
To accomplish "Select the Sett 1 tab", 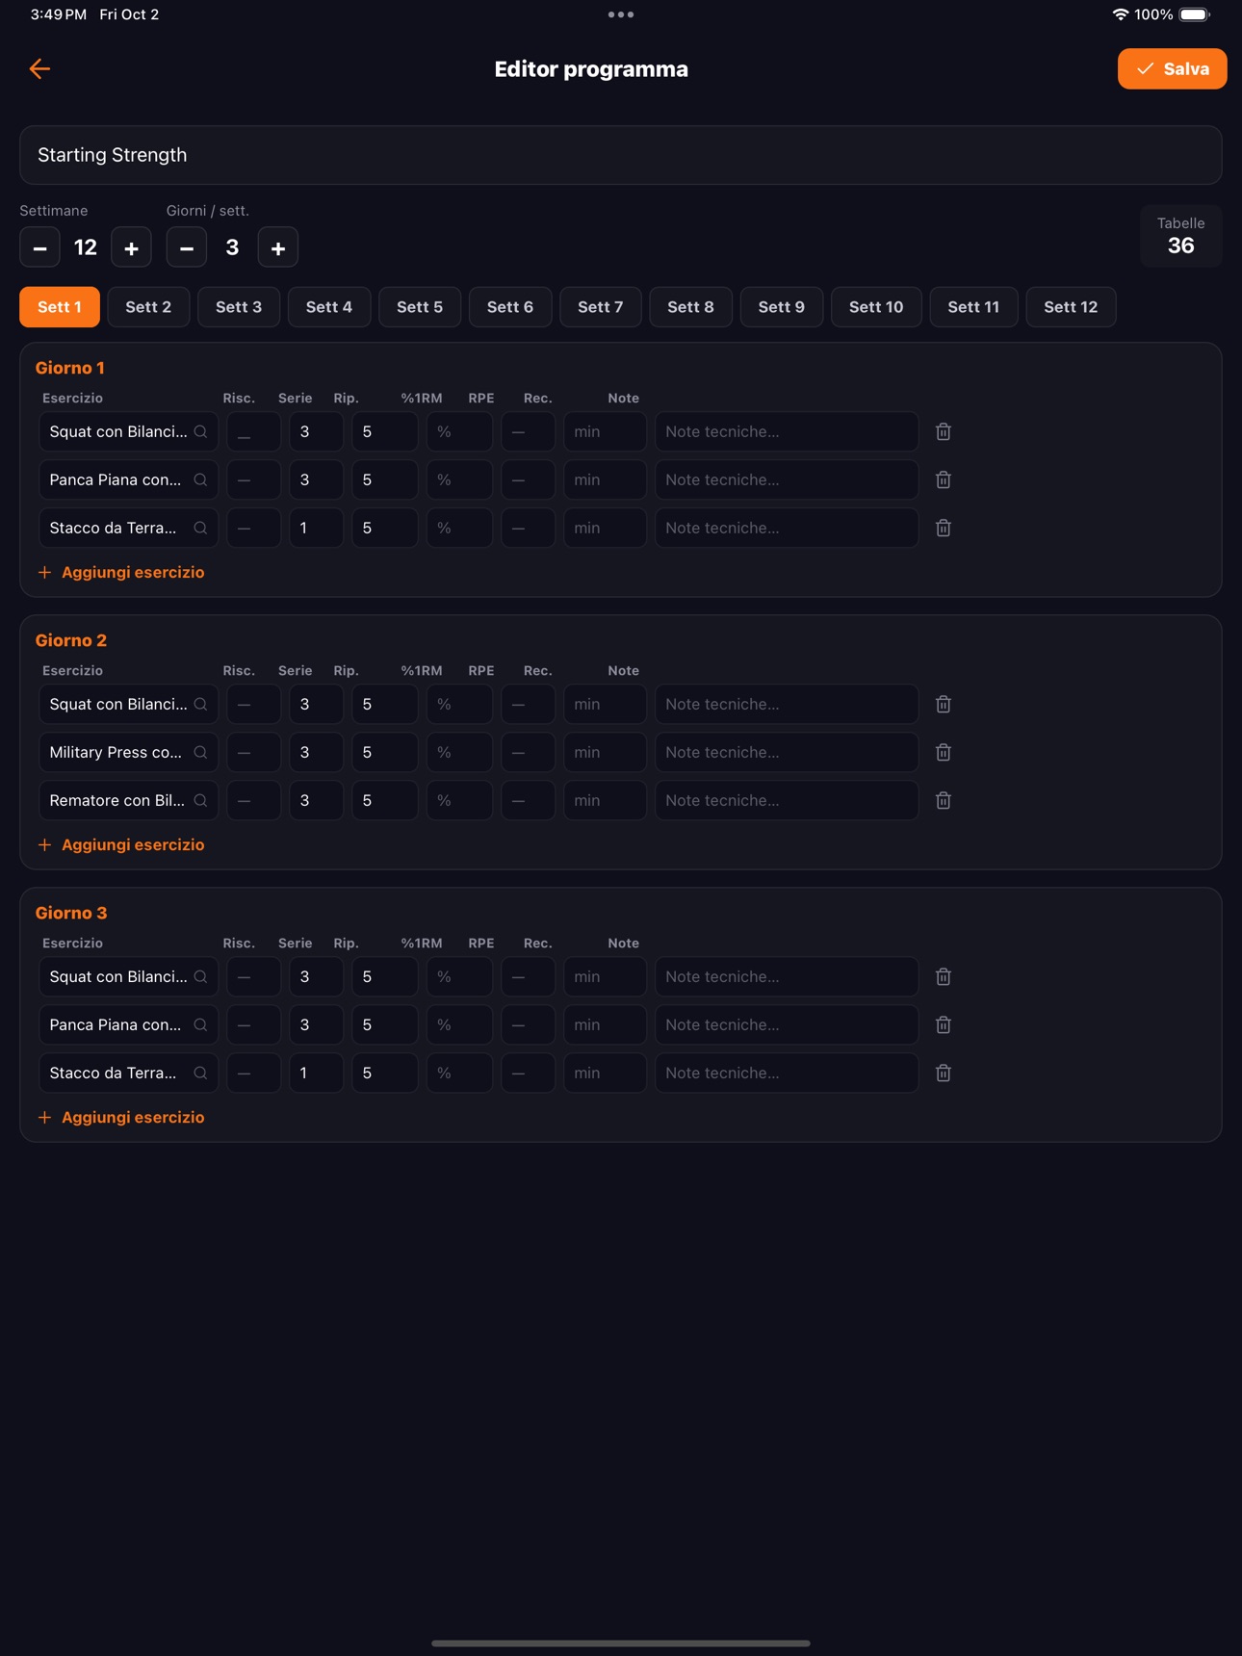I will [60, 307].
